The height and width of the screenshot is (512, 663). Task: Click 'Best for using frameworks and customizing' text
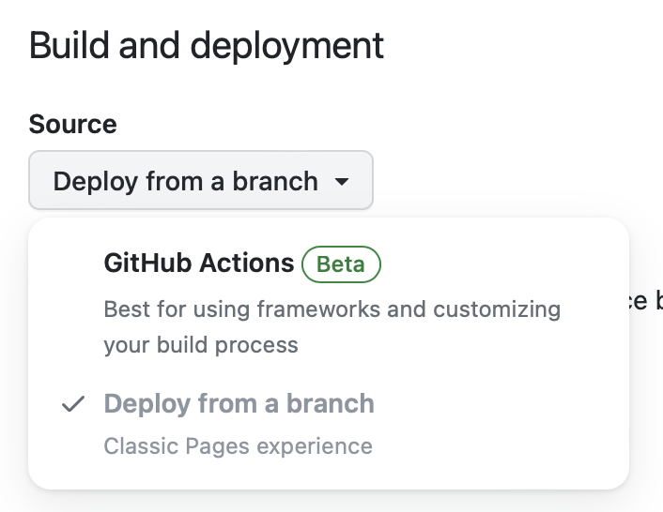[332, 309]
